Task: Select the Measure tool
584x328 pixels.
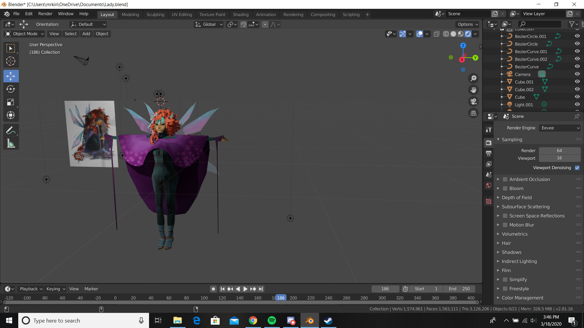Action: (x=11, y=143)
